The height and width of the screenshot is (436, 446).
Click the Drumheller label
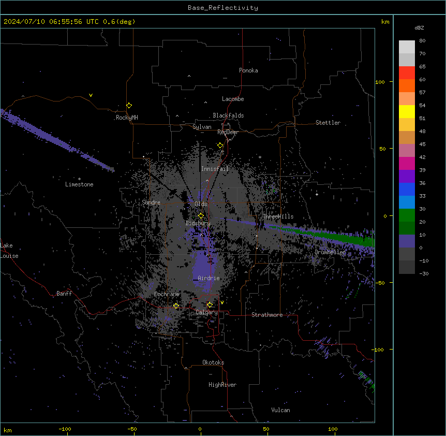click(330, 252)
